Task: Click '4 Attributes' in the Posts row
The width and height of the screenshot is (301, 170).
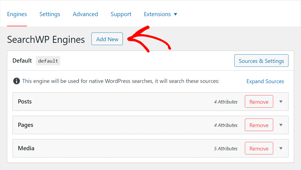Action: tap(226, 102)
